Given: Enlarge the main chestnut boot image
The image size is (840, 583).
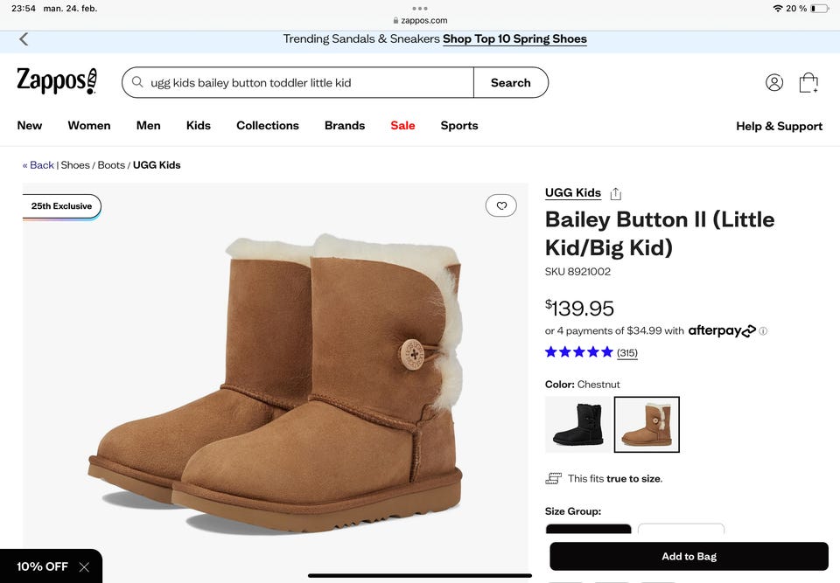Looking at the screenshot, I should point(276,383).
